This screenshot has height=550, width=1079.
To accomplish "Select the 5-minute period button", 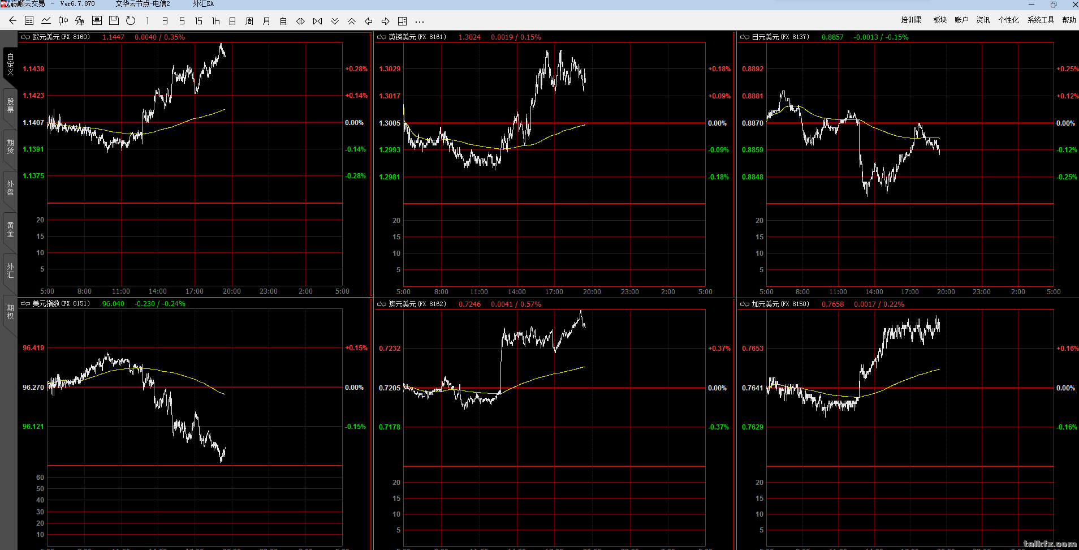I will click(x=182, y=21).
